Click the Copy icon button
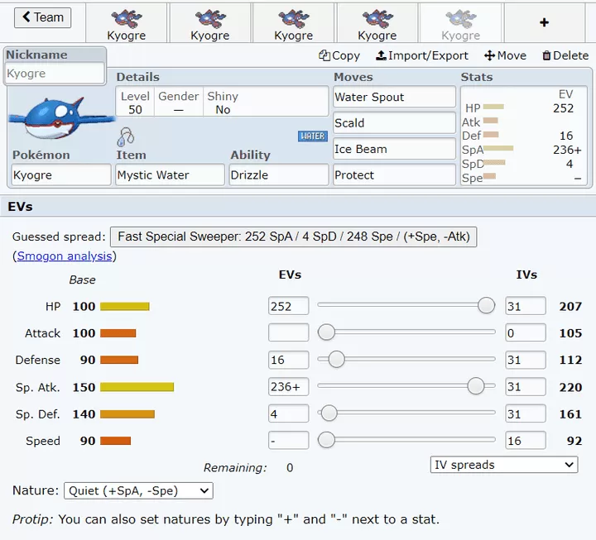This screenshot has width=596, height=540. point(339,56)
